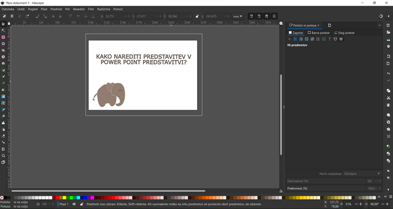Select the Zoom magnifier tool
The height and width of the screenshot is (209, 393).
(x=3, y=156)
